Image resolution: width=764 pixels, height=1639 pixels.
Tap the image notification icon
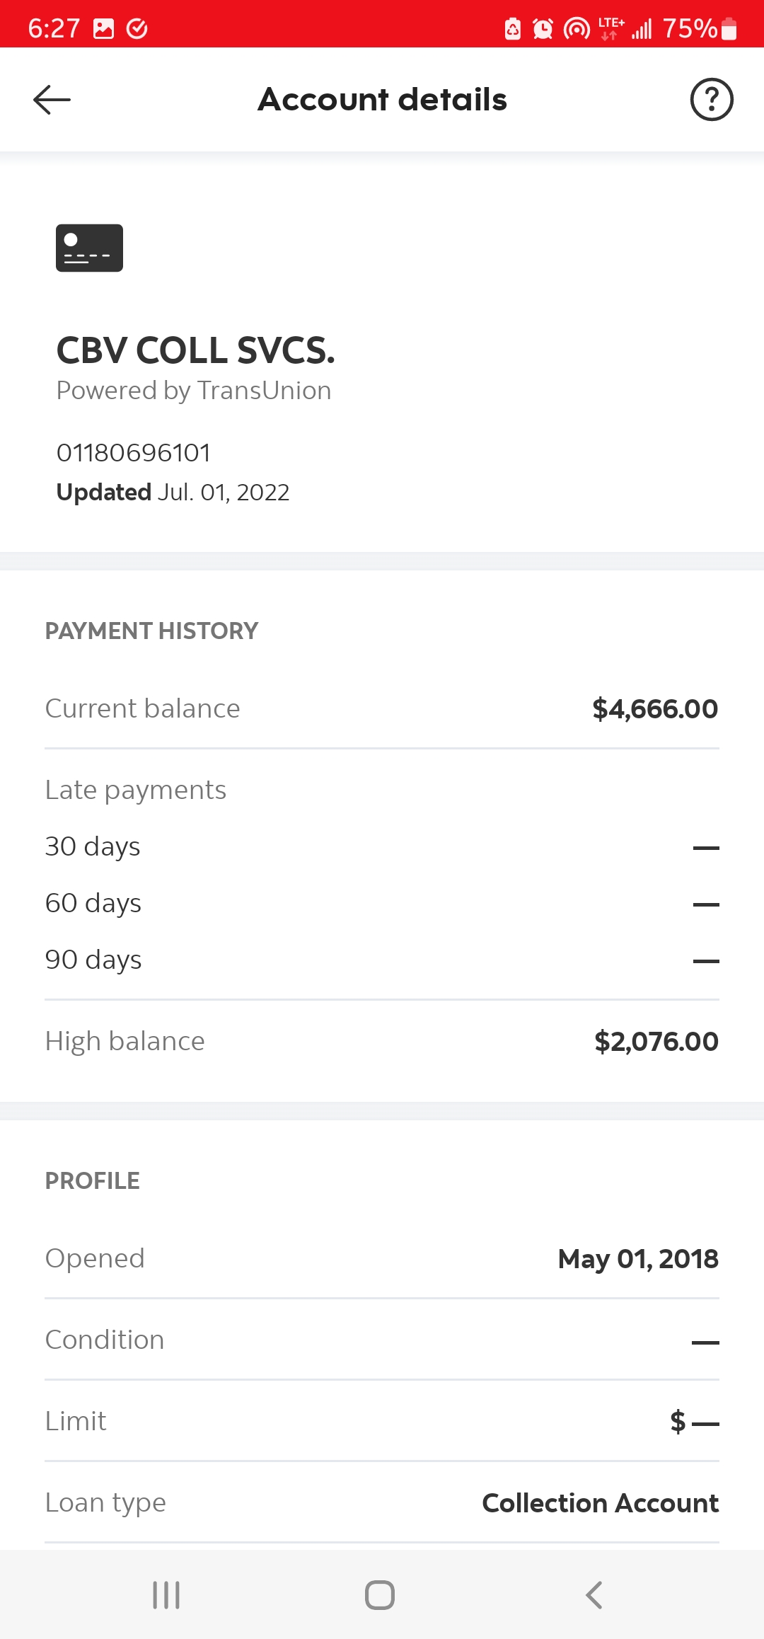tap(104, 29)
